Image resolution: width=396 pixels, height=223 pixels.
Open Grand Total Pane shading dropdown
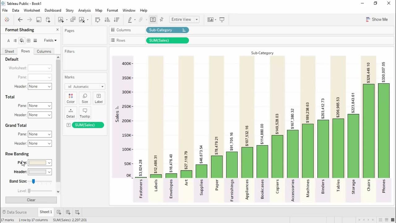[x=40, y=134]
